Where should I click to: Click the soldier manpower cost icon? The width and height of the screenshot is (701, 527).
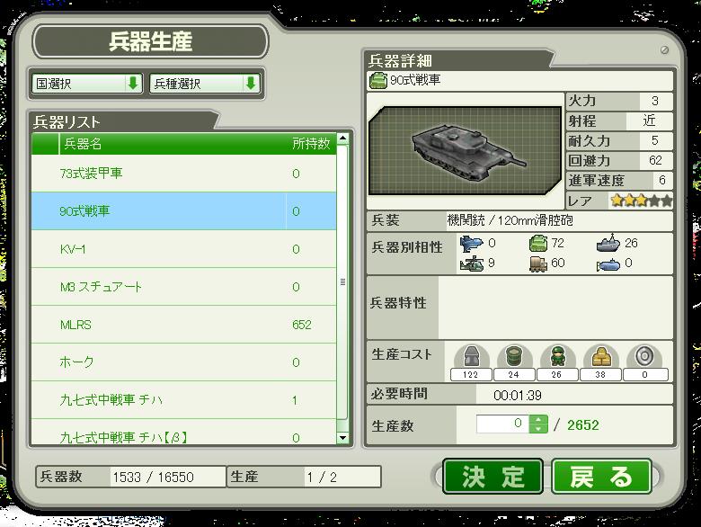click(x=557, y=356)
